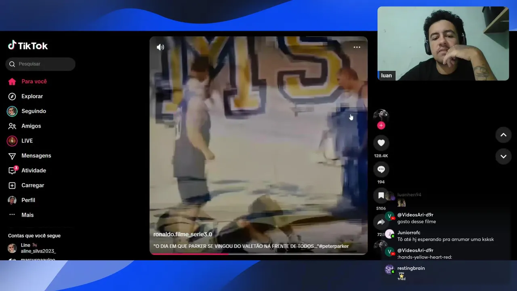517x291 pixels.
Task: Click Juniorrofc chat username
Action: click(409, 233)
